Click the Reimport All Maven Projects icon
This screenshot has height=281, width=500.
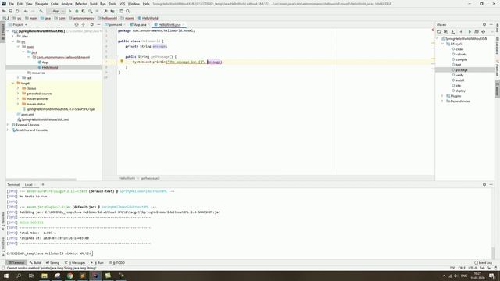coord(439,32)
